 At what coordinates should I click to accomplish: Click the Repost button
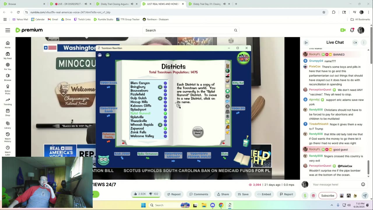point(173,194)
